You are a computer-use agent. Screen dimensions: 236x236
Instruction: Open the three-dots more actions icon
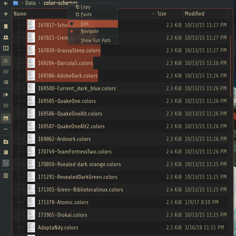pyautogui.click(x=6, y=129)
